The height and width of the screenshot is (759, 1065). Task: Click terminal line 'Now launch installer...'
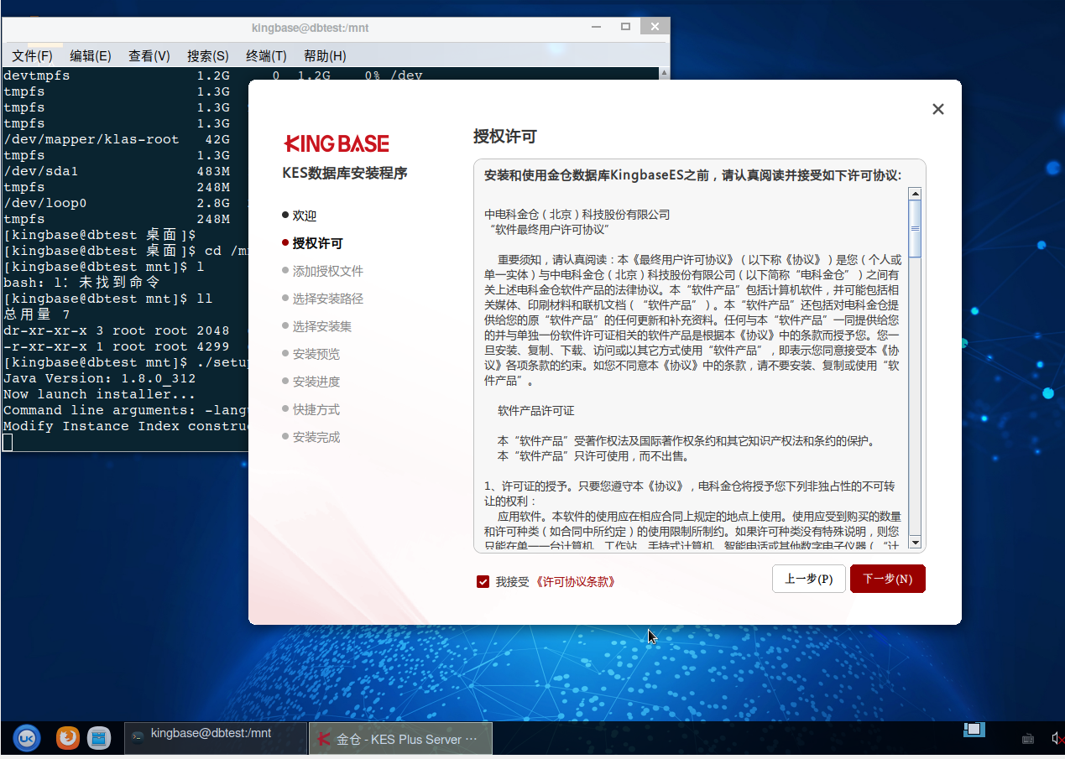(x=99, y=394)
